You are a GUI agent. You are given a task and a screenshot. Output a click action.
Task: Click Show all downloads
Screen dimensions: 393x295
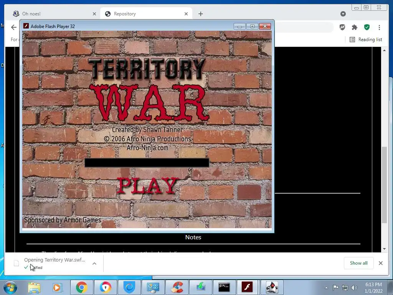click(359, 263)
